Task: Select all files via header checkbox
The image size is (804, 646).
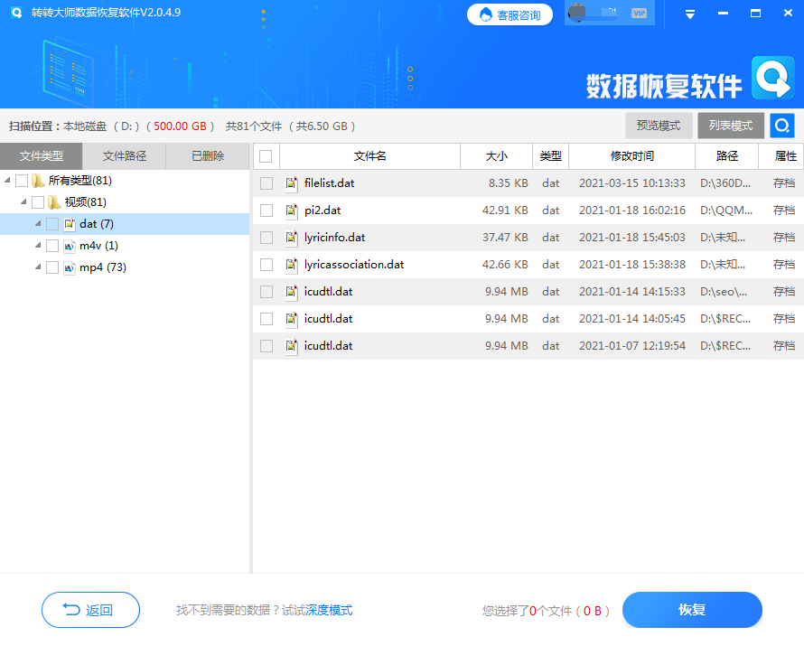Action: point(266,155)
